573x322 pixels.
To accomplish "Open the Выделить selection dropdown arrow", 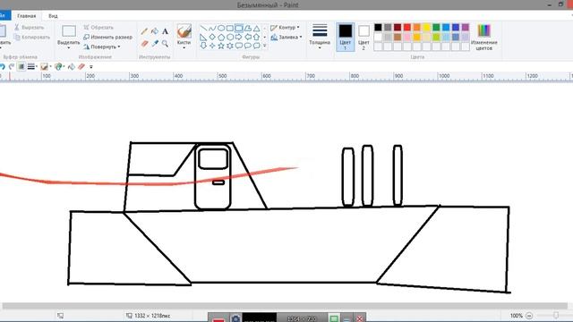I will coord(68,47).
